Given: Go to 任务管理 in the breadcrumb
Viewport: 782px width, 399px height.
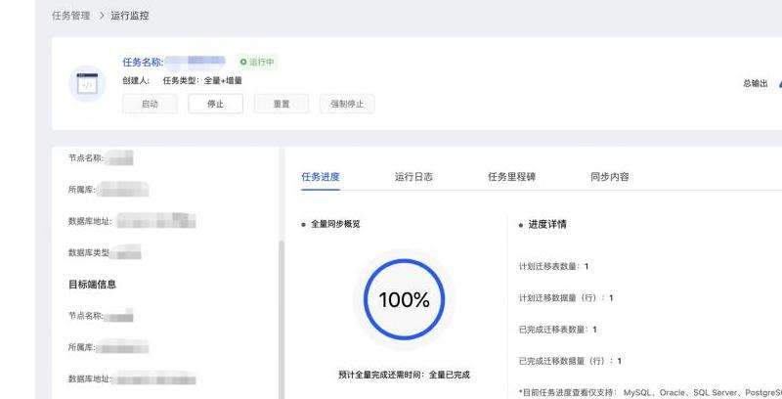Looking at the screenshot, I should pos(70,16).
